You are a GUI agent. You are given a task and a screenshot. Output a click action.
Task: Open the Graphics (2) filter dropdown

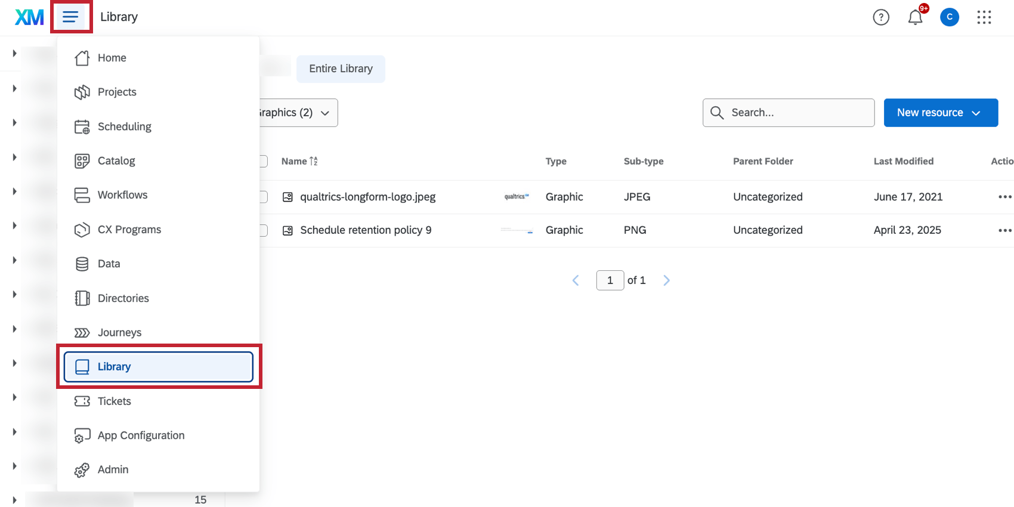click(x=298, y=113)
